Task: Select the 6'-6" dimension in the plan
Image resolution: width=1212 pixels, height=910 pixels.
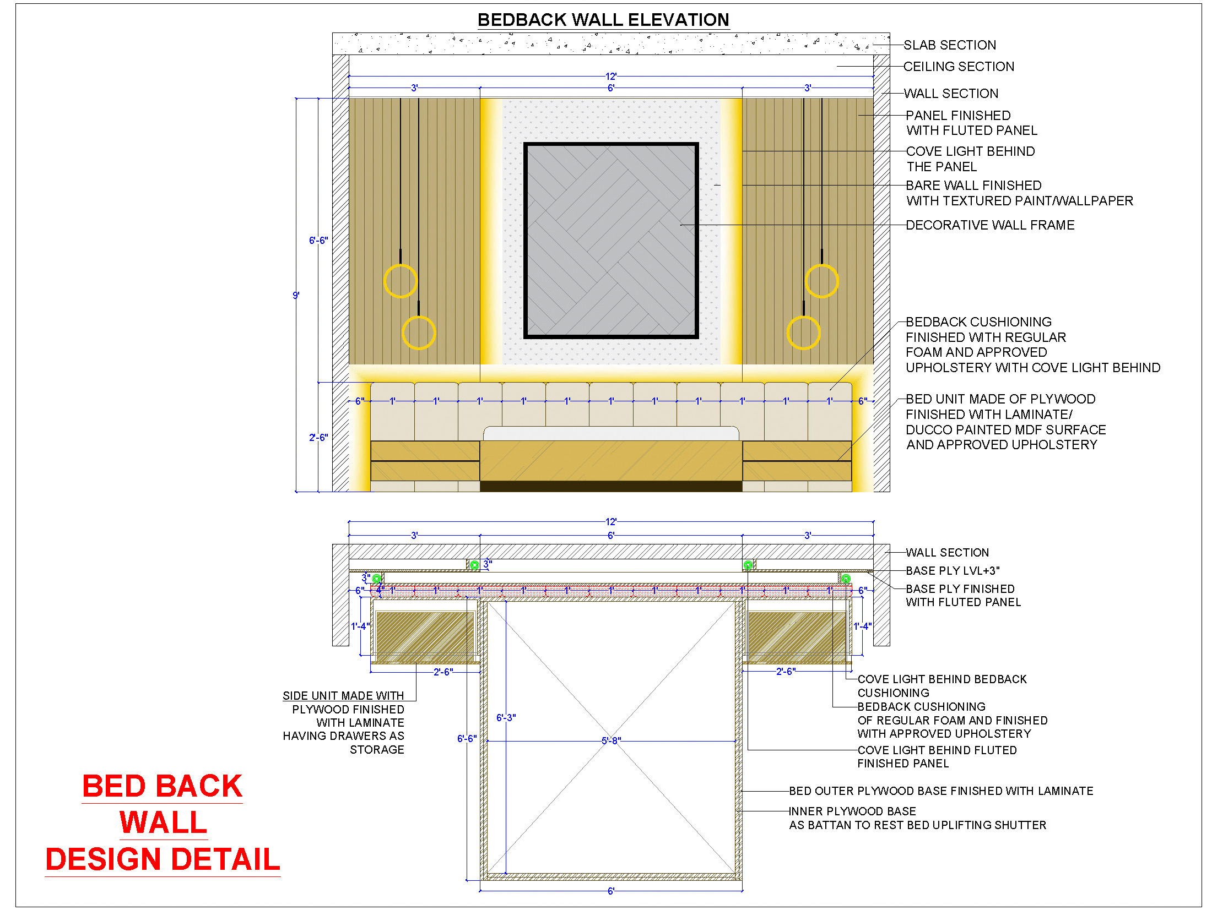Action: (467, 739)
